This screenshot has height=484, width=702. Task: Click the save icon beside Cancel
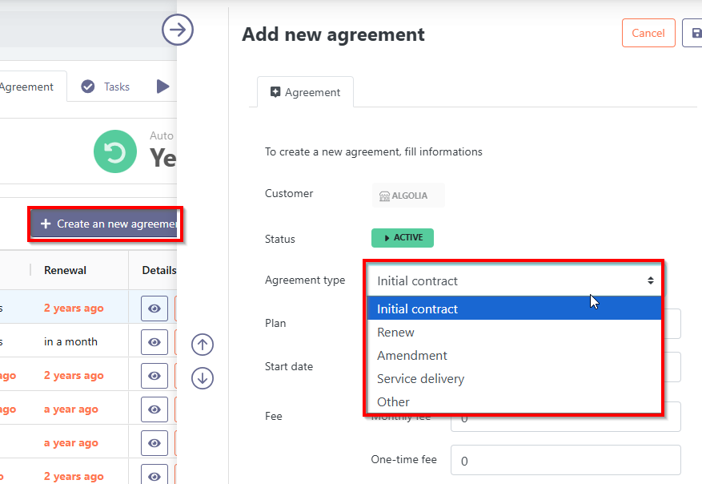click(x=692, y=34)
